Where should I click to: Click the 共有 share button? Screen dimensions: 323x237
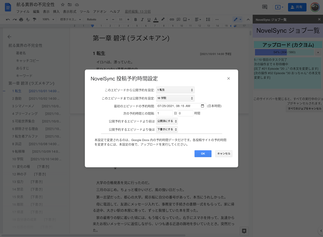297,7
